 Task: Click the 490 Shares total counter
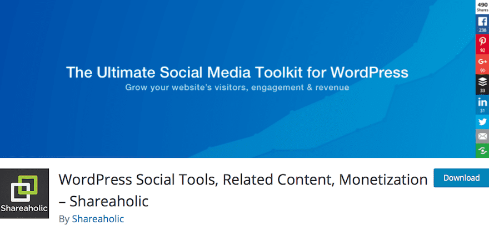click(x=482, y=7)
